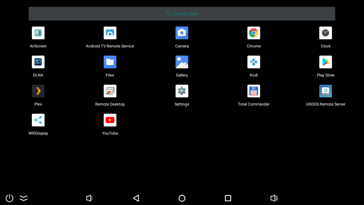Launch the YouTube app
This screenshot has height=205, width=364.
click(x=110, y=120)
